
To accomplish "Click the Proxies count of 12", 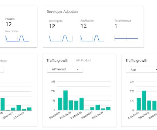I will pyautogui.click(x=9, y=24).
